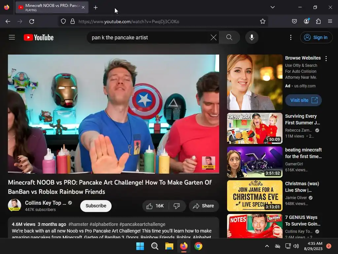Show hidden tray icons chevron
338x254 pixels.
[x=267, y=246]
